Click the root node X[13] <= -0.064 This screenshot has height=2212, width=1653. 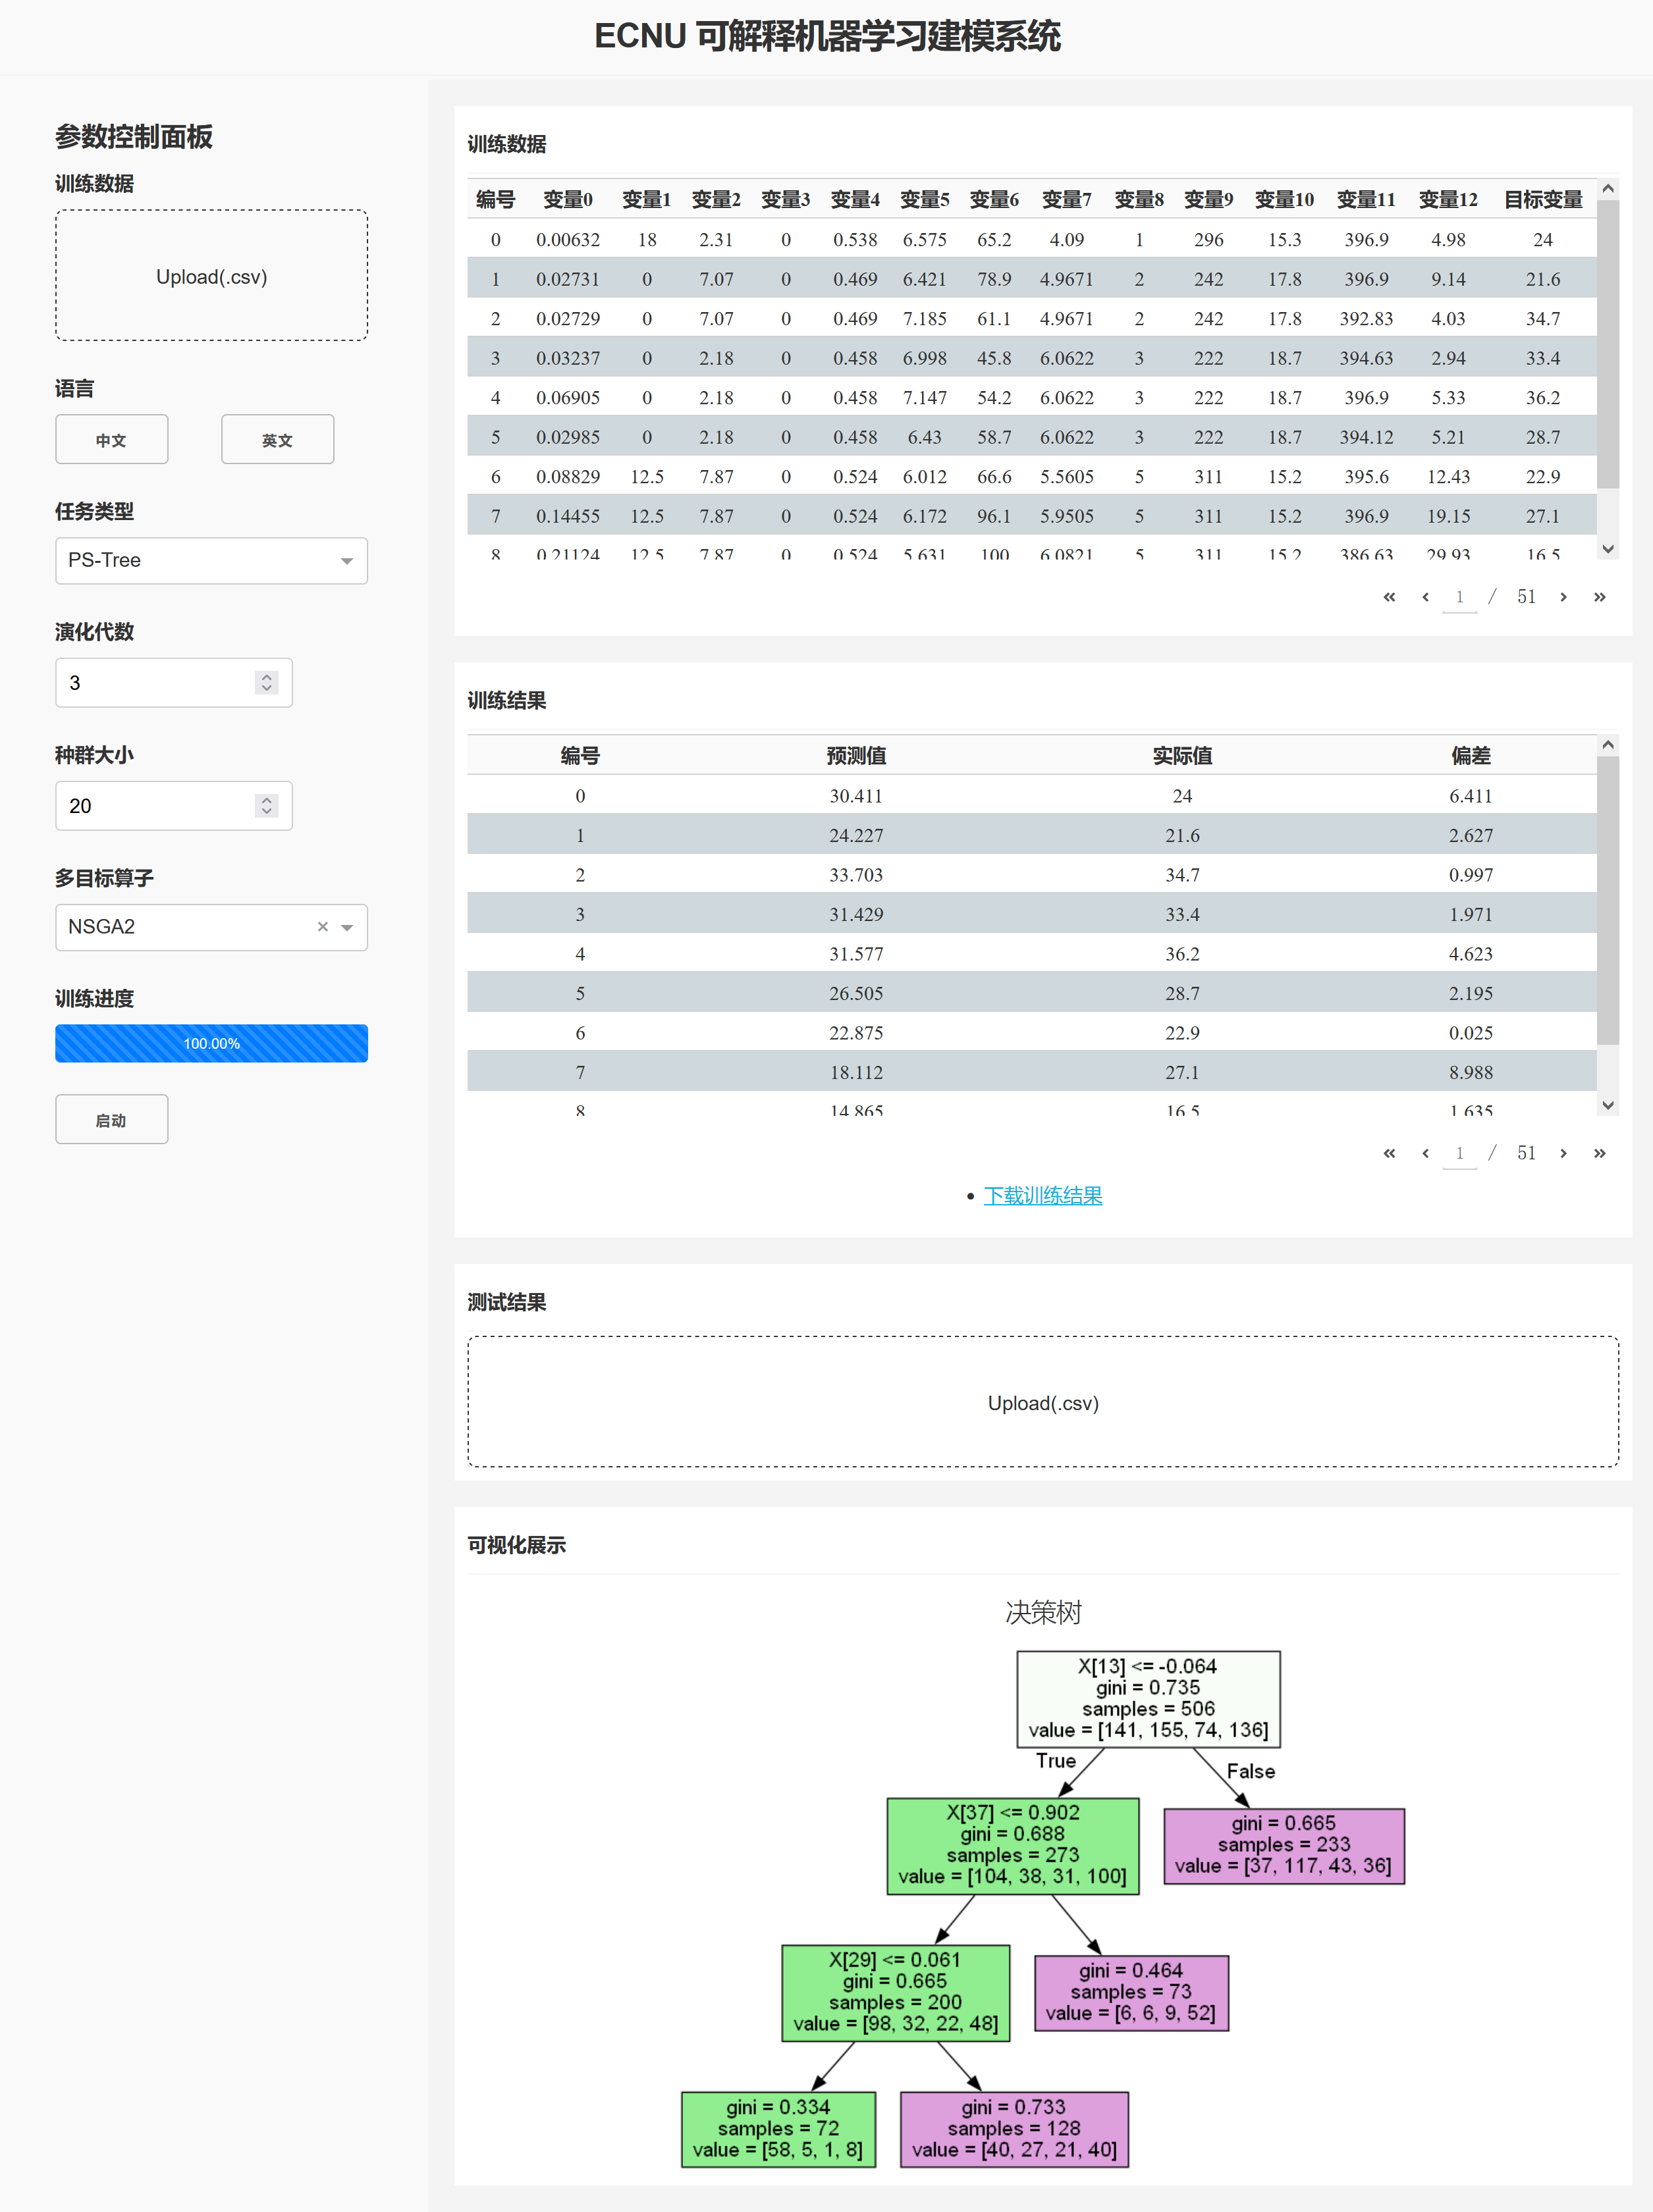[x=1148, y=1699]
